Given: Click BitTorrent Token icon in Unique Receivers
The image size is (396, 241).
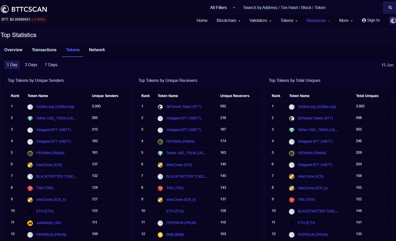Looking at the screenshot, I should [x=160, y=107].
